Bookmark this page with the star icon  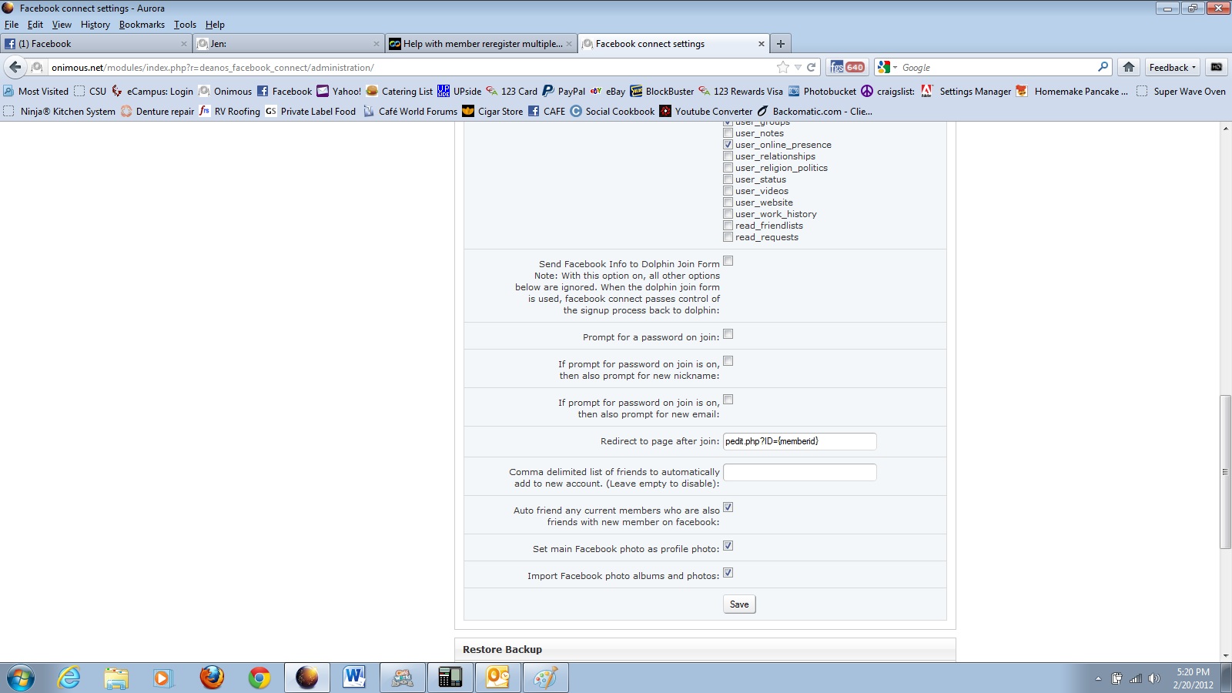(783, 67)
